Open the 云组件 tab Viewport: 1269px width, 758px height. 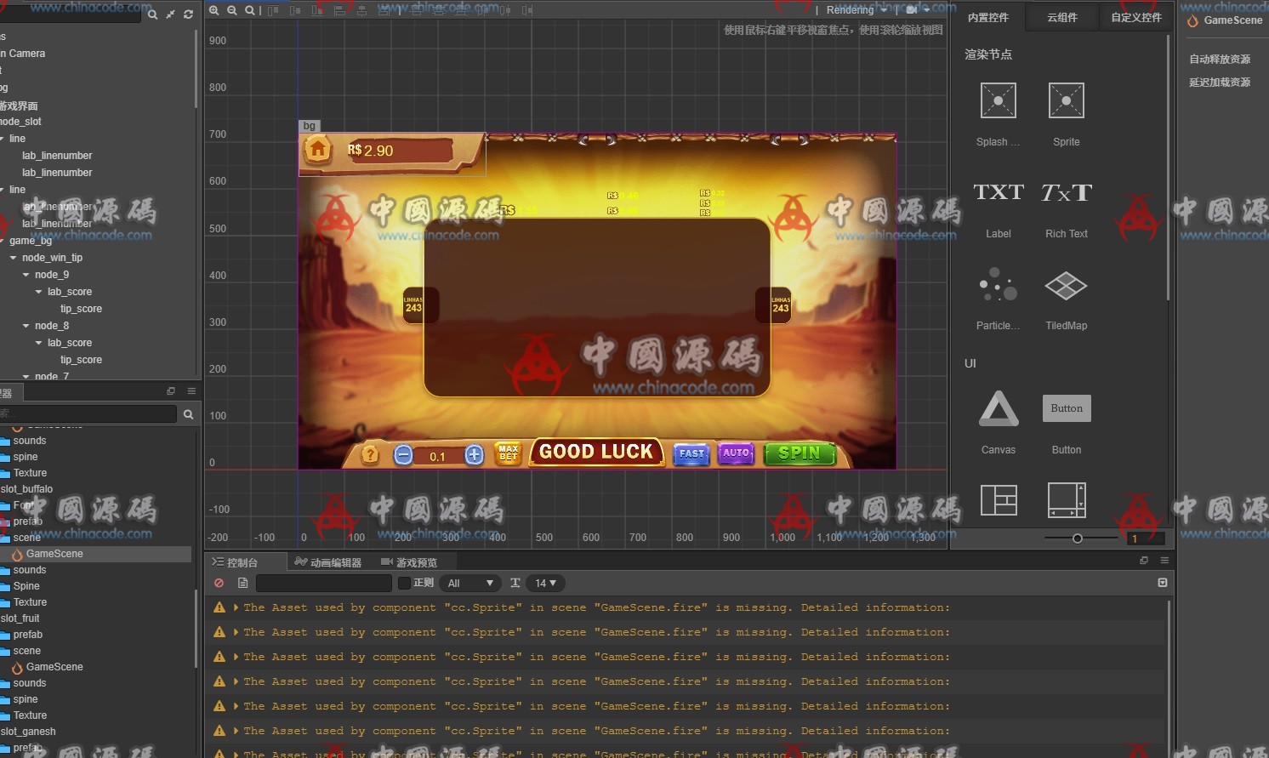coord(1061,17)
